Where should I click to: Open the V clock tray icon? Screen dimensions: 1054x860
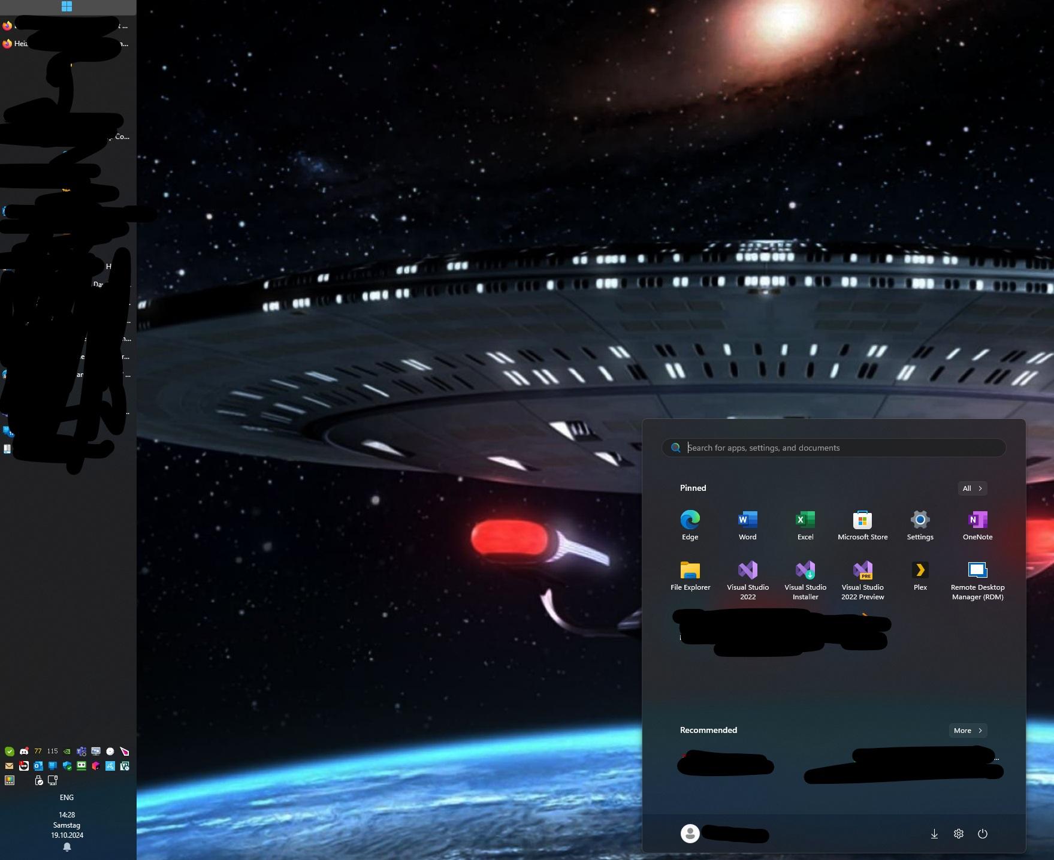pos(125,766)
